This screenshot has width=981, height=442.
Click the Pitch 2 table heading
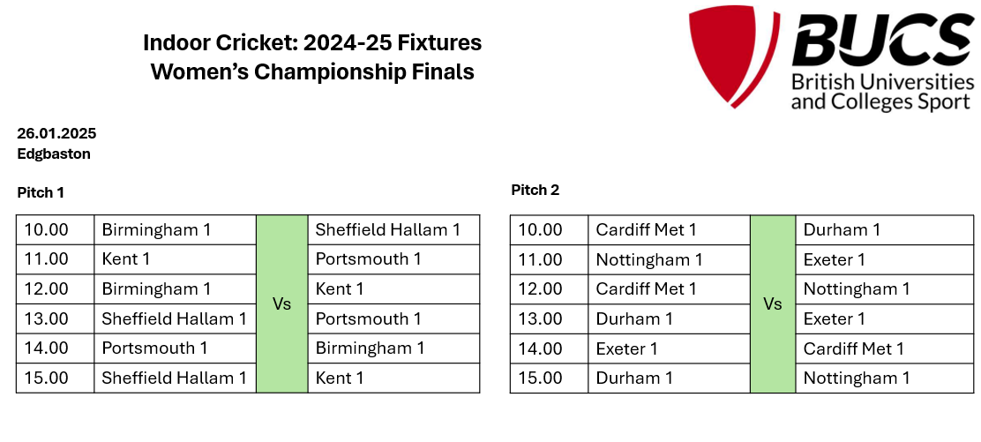535,191
